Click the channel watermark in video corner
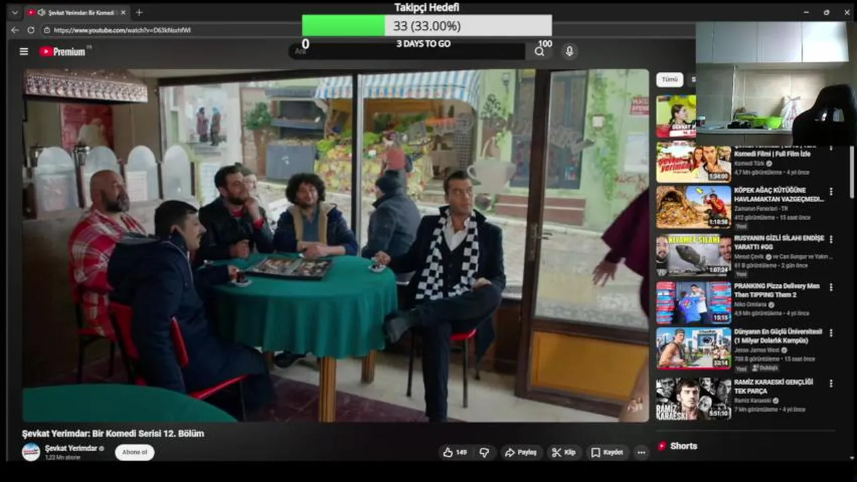Viewport: 857px width, 482px height. click(634, 405)
